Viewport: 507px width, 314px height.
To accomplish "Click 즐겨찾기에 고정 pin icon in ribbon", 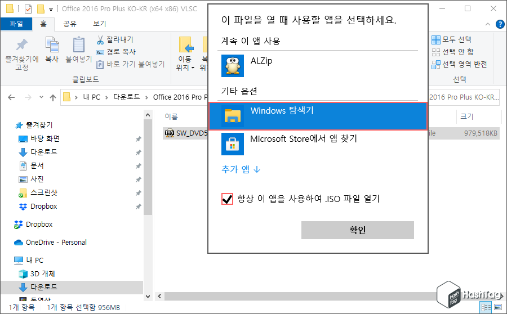I will click(x=22, y=45).
